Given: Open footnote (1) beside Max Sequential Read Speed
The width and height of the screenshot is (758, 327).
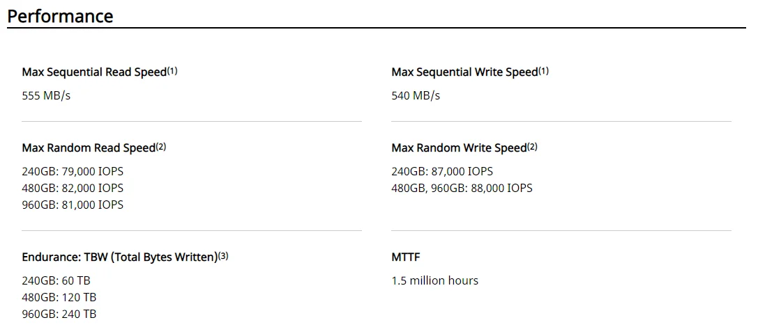Looking at the screenshot, I should coord(172,71).
